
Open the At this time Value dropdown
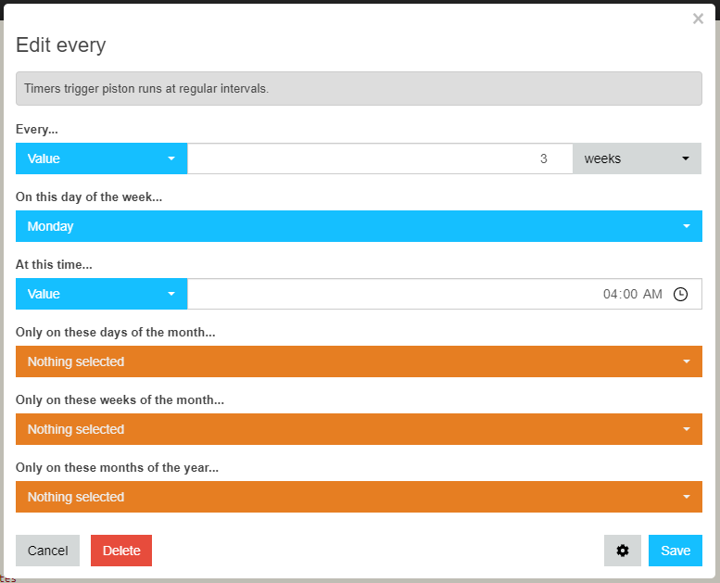pos(102,294)
